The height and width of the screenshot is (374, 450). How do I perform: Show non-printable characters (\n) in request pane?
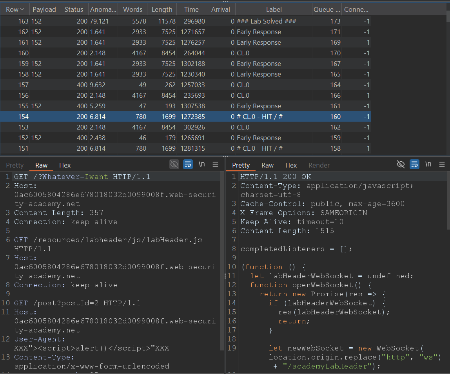(x=202, y=164)
